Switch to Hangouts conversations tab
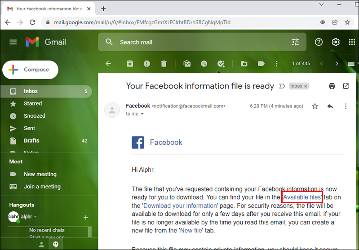This screenshot has width=359, height=250. [55, 244]
